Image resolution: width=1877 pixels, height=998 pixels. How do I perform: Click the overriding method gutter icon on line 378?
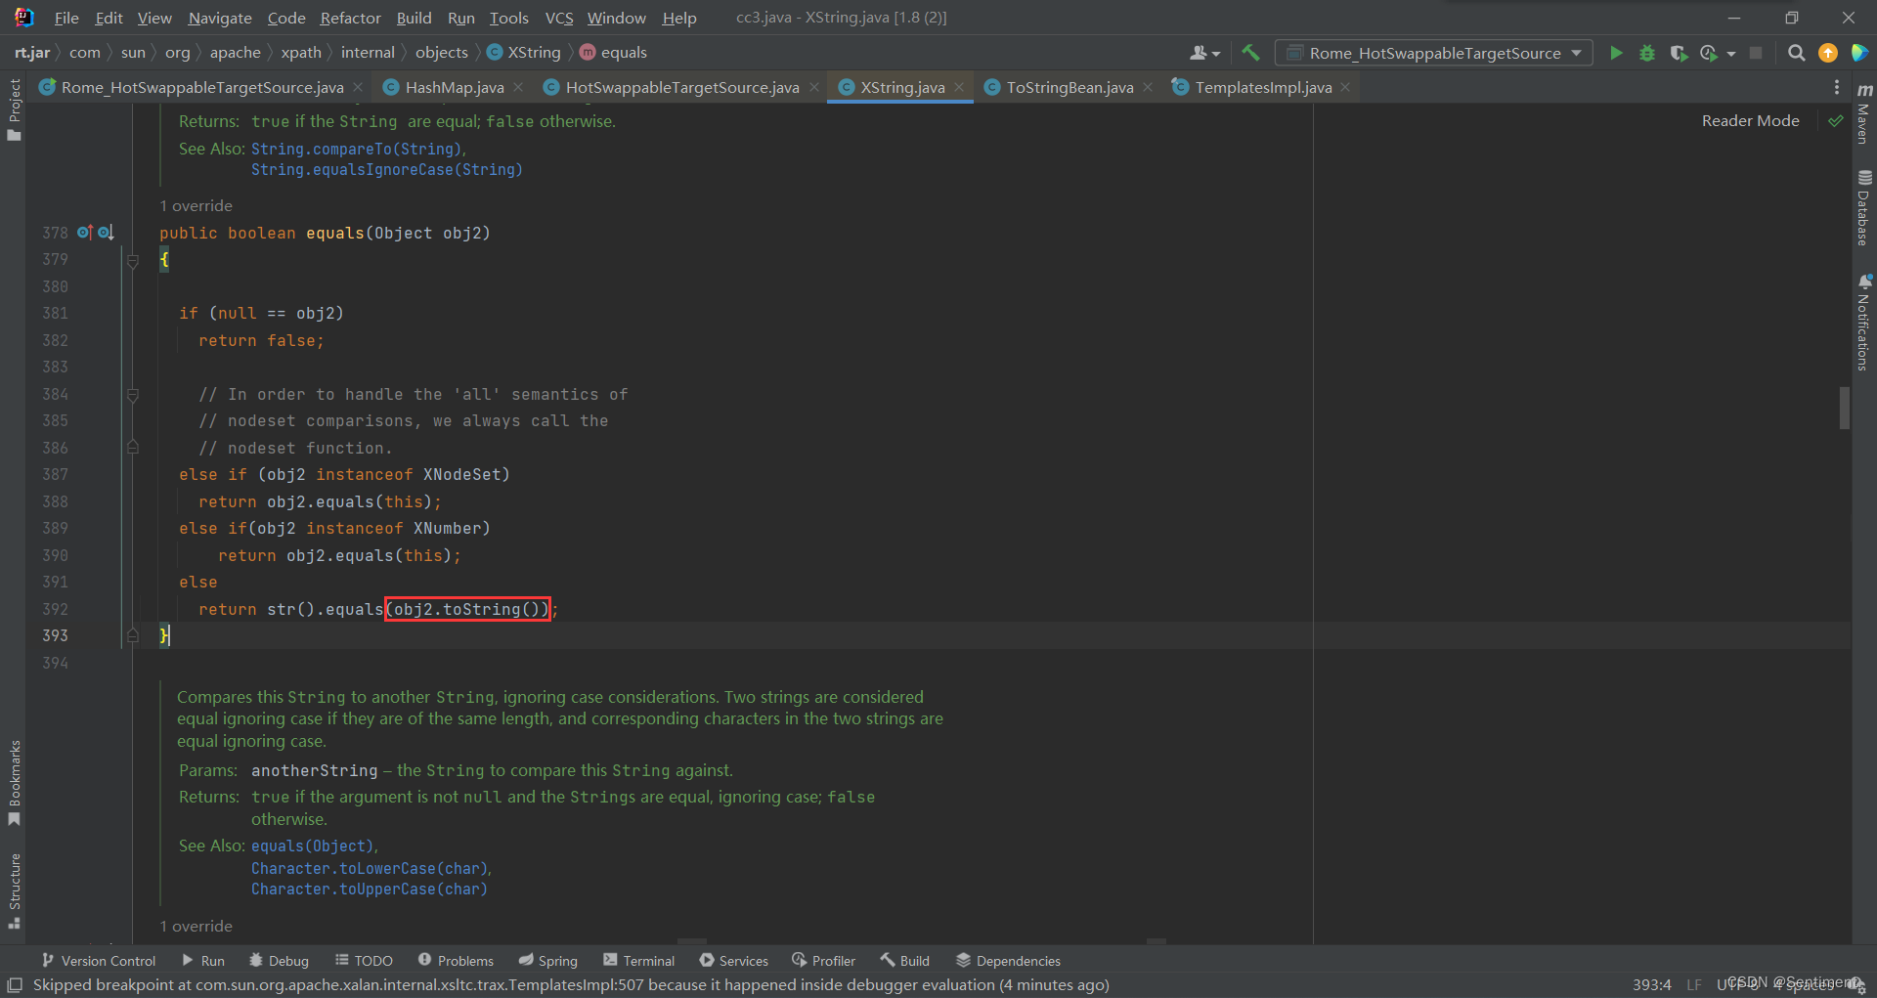tap(85, 233)
